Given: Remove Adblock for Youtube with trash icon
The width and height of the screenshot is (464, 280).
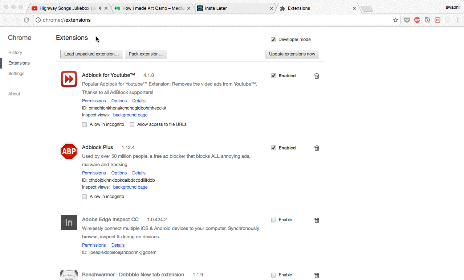Looking at the screenshot, I should 317,76.
